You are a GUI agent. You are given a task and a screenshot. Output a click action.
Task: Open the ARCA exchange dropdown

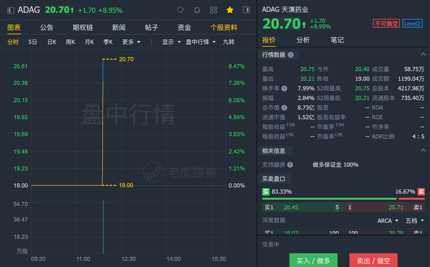388,221
